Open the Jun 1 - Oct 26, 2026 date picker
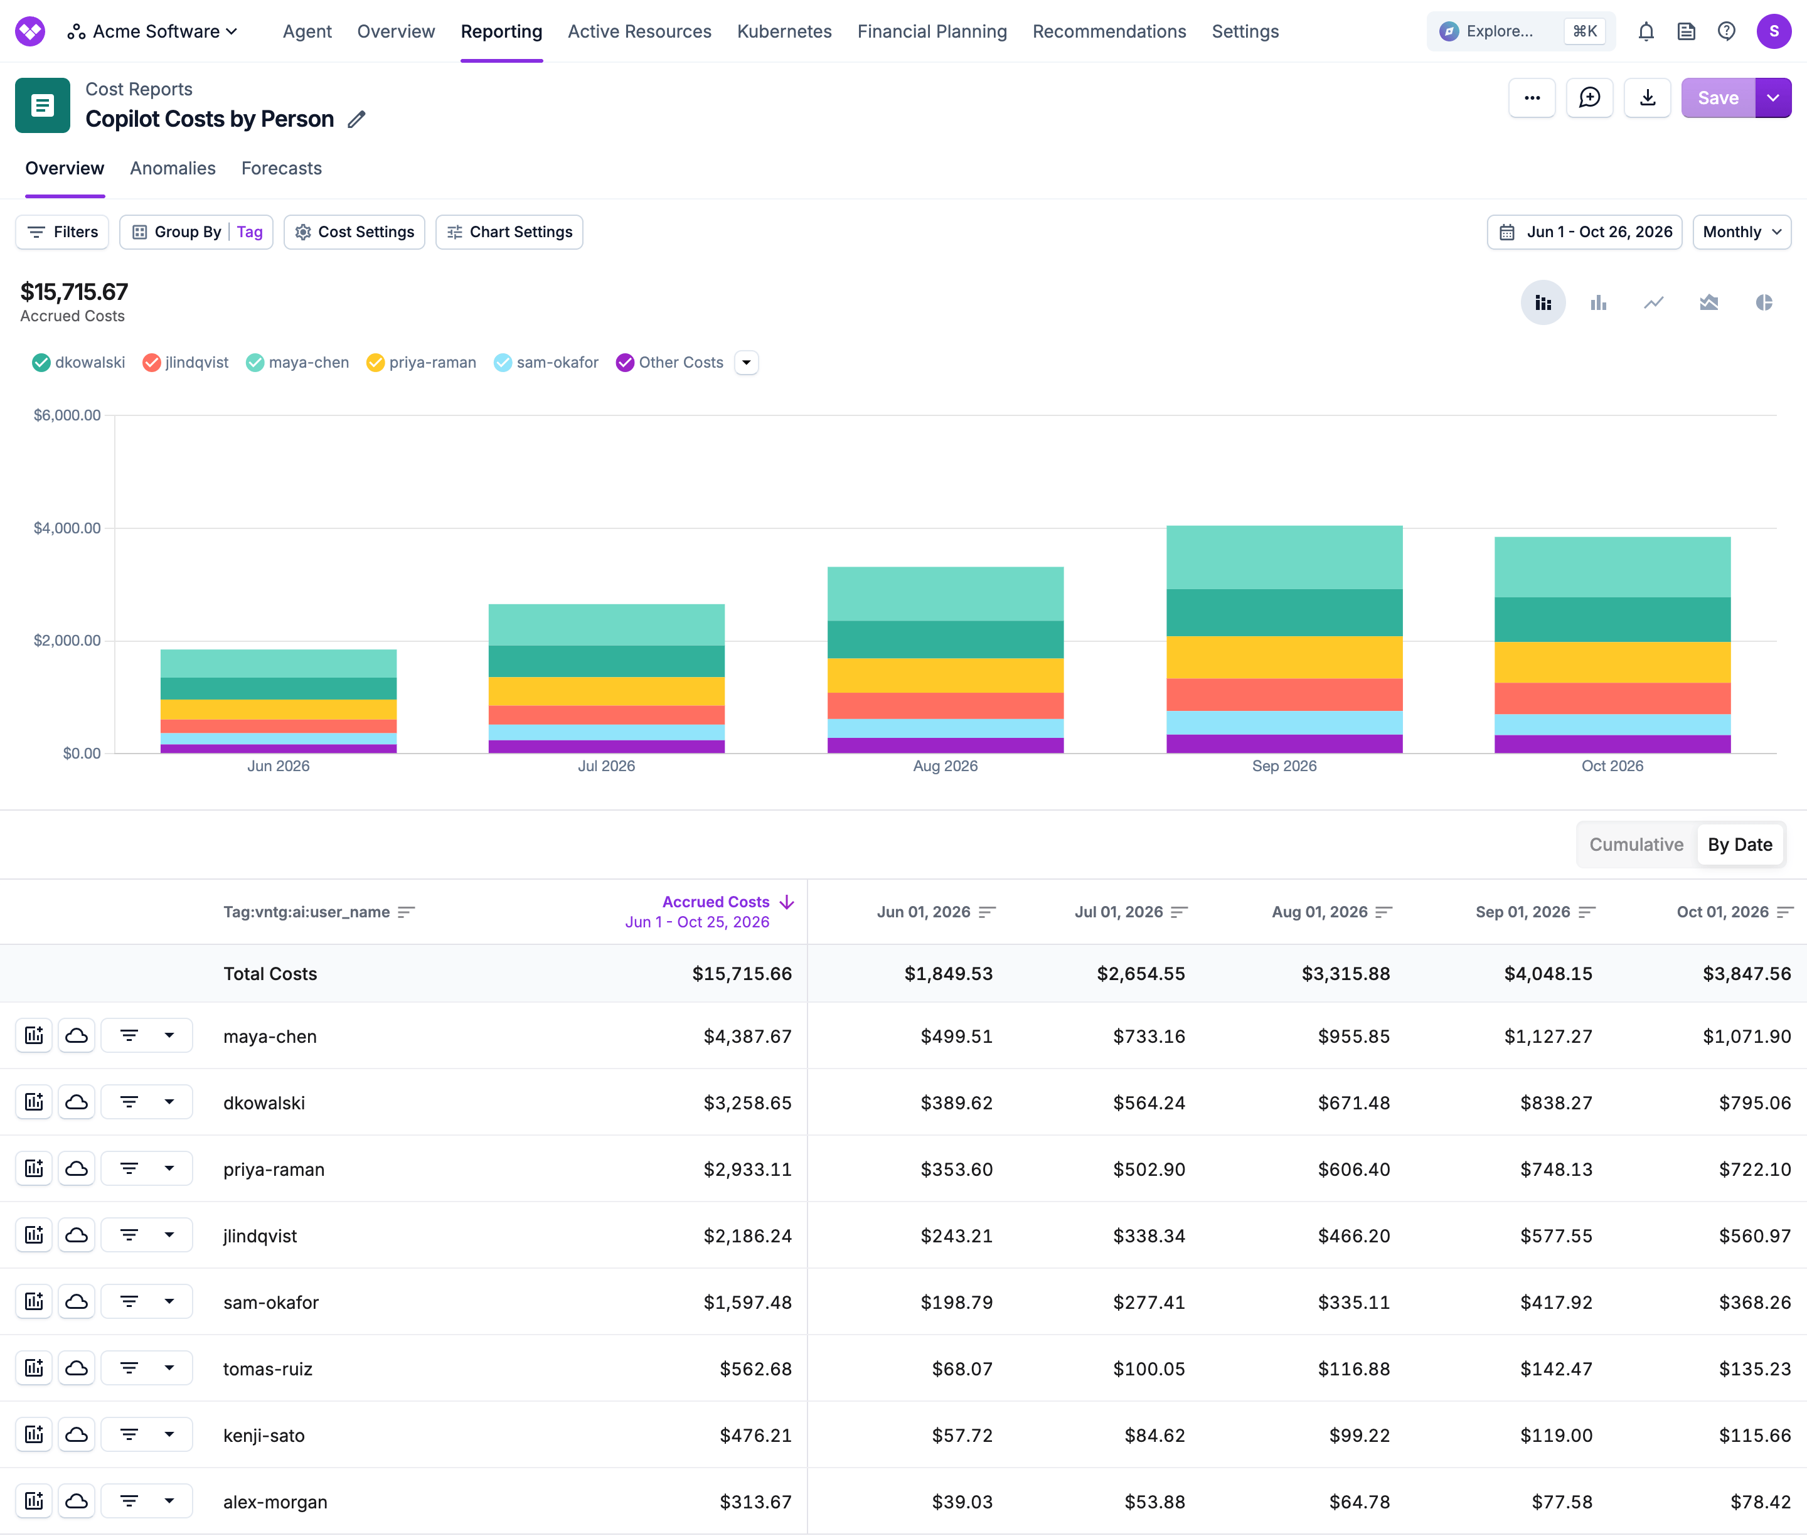1807x1536 pixels. tap(1585, 232)
